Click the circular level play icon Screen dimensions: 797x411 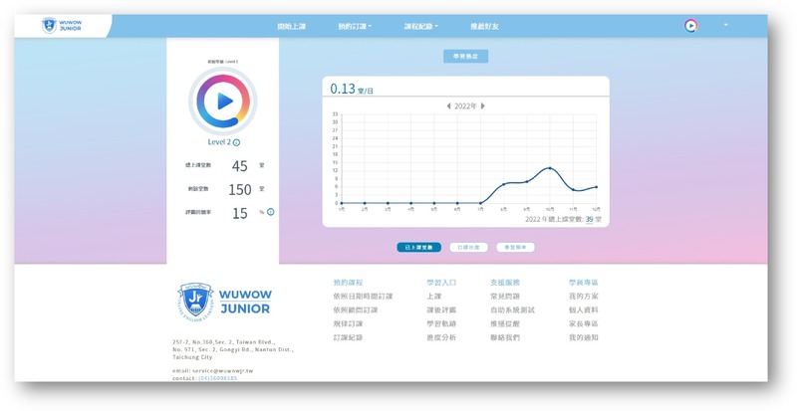click(x=223, y=101)
